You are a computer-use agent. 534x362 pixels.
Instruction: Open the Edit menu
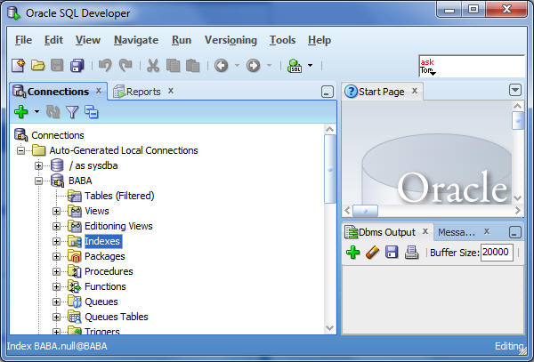click(x=53, y=40)
